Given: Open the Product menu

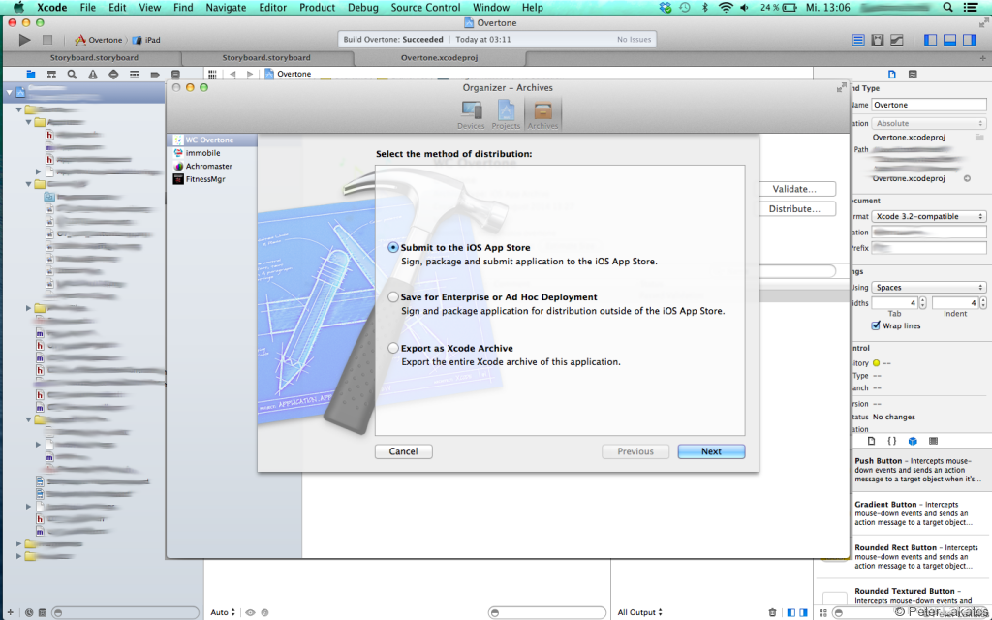Looking at the screenshot, I should point(317,8).
